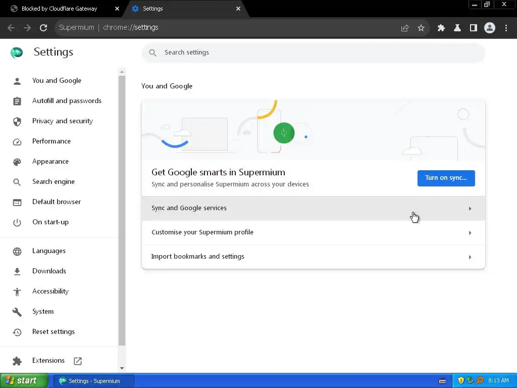Select Performance in the sidebar
This screenshot has height=388, width=517.
pos(51,141)
